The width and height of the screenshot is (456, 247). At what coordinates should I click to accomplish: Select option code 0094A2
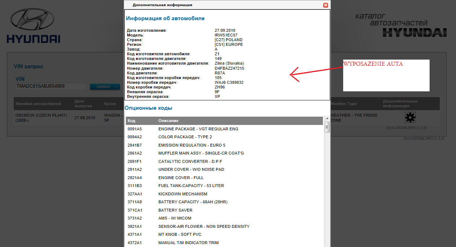(135, 137)
